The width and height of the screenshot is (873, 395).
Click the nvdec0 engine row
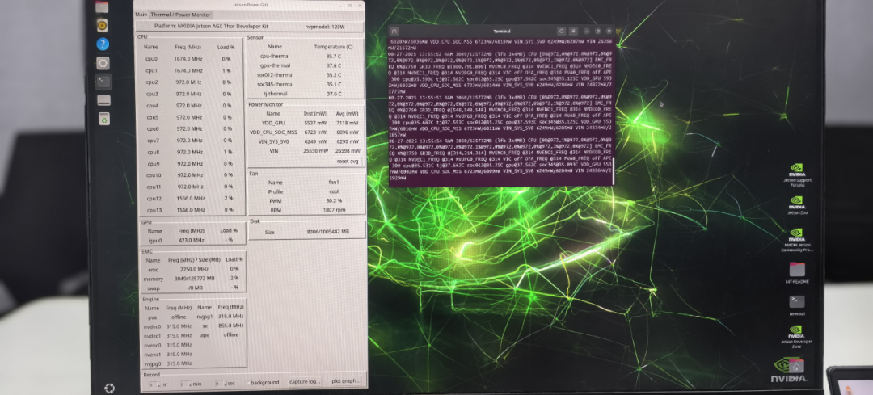(167, 326)
